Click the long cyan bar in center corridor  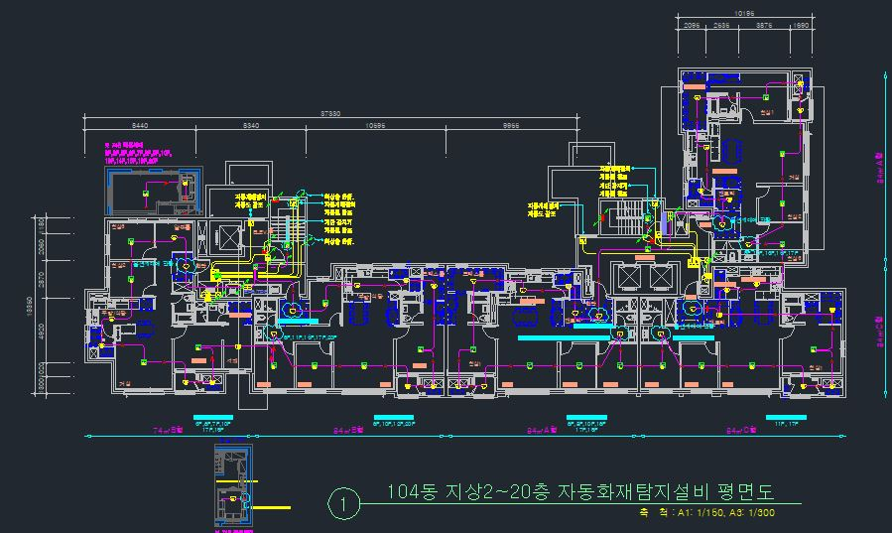tap(573, 339)
